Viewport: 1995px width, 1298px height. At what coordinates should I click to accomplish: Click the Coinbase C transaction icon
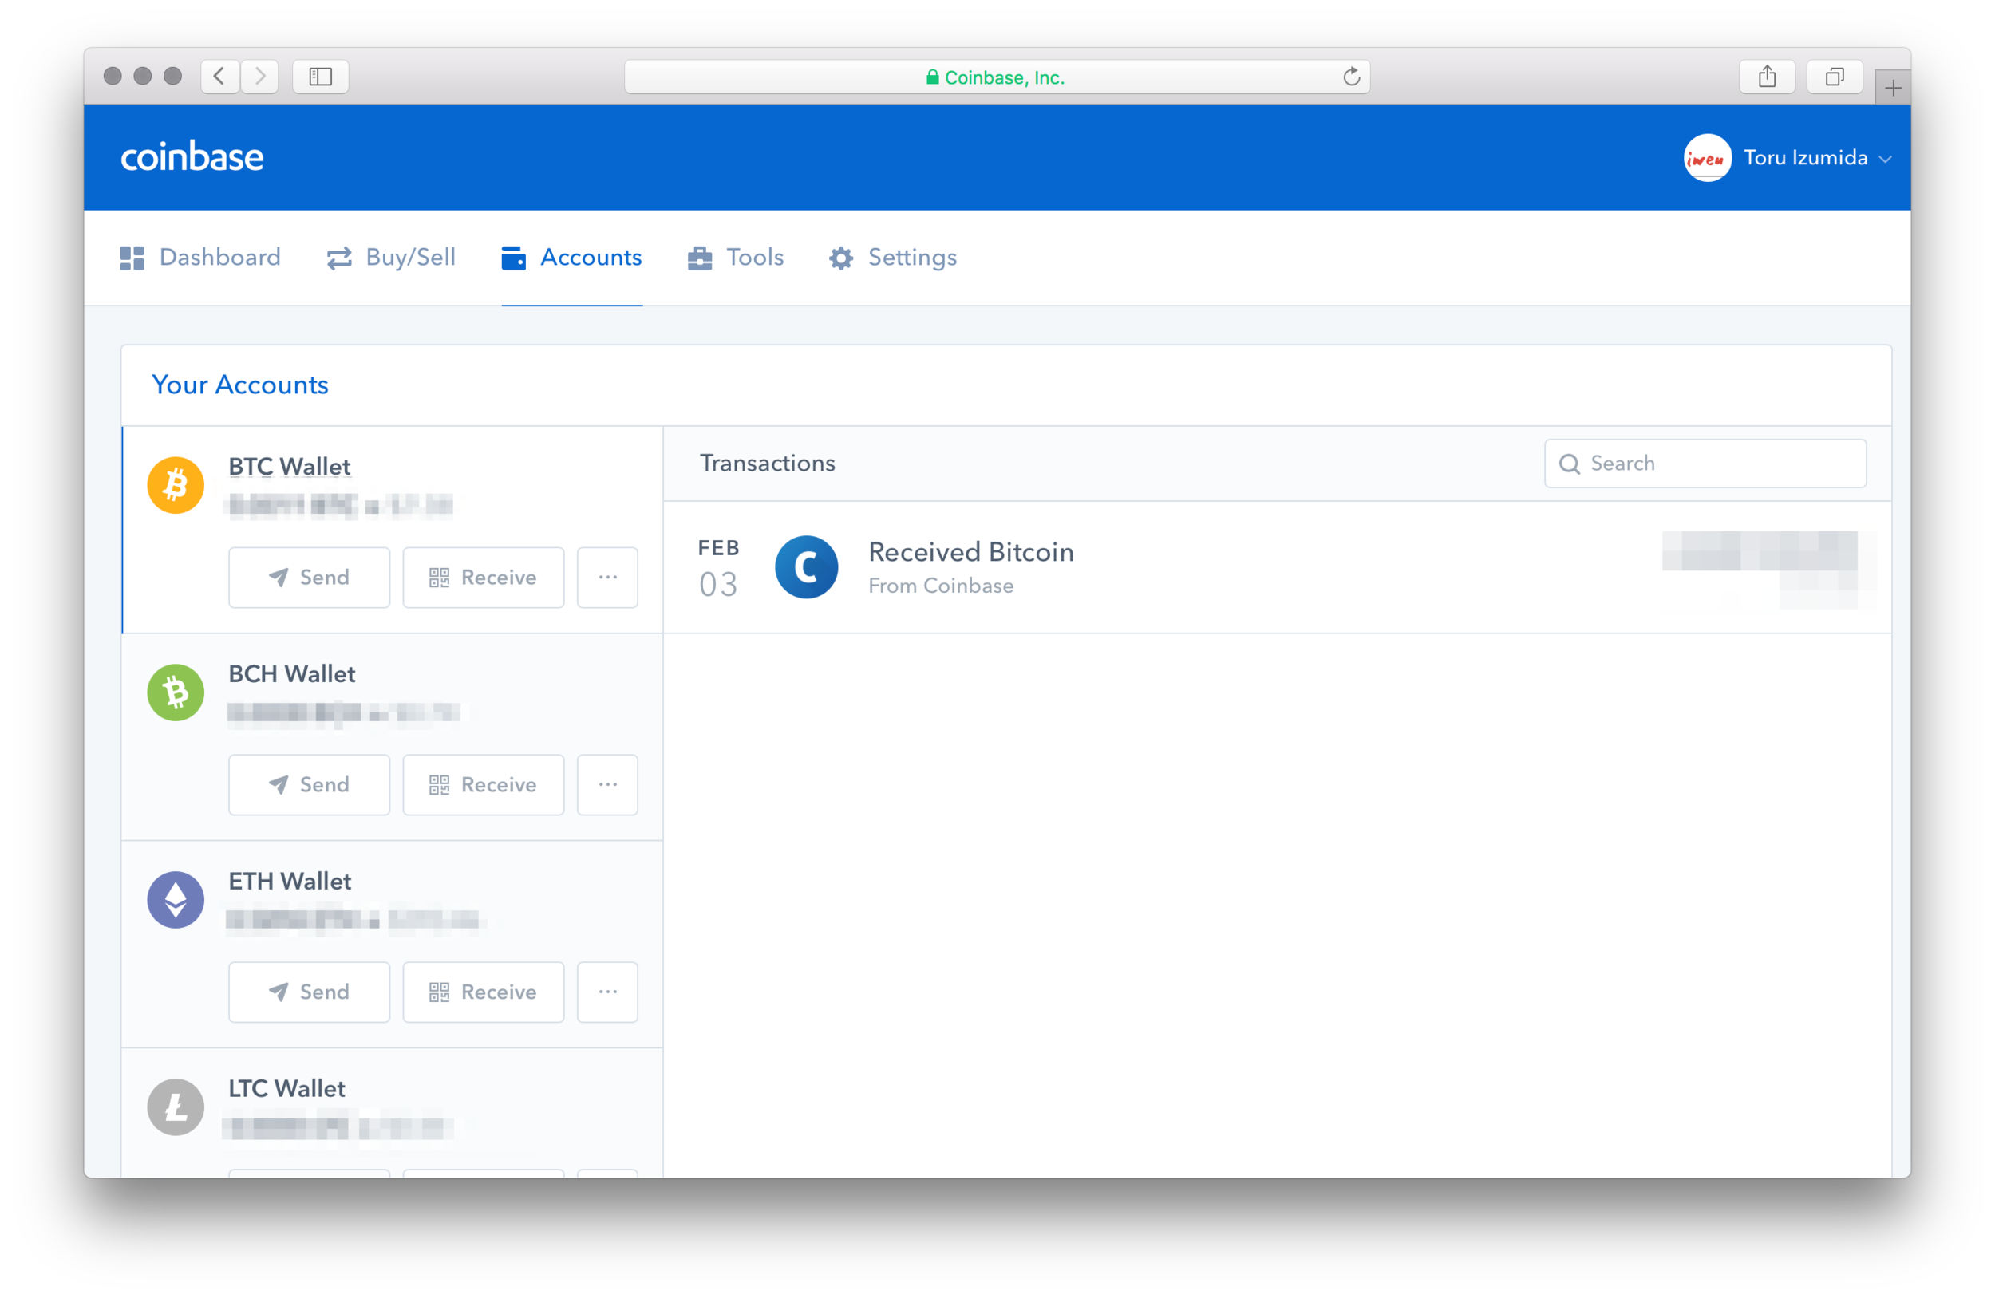coord(807,567)
